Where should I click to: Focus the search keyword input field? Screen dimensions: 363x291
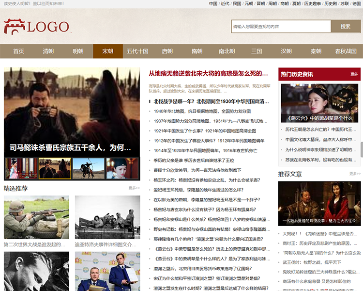(x=281, y=27)
